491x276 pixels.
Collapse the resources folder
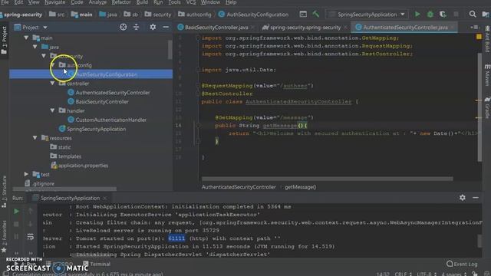35,138
